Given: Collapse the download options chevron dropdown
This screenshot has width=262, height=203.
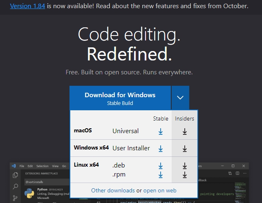Looking at the screenshot, I should [180, 98].
